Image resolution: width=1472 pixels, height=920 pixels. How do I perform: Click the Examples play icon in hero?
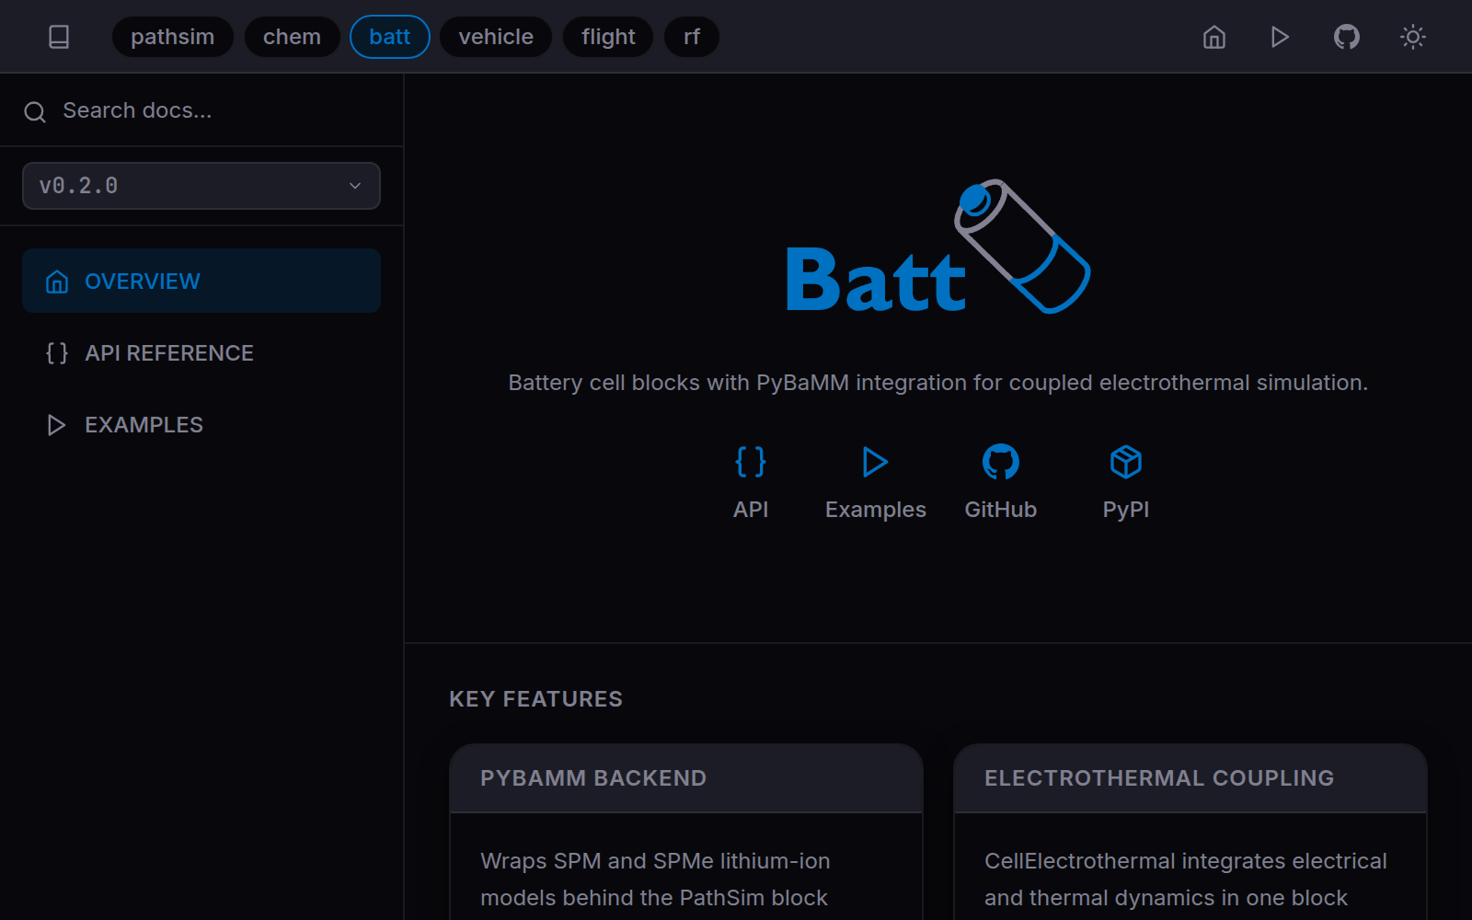point(876,462)
